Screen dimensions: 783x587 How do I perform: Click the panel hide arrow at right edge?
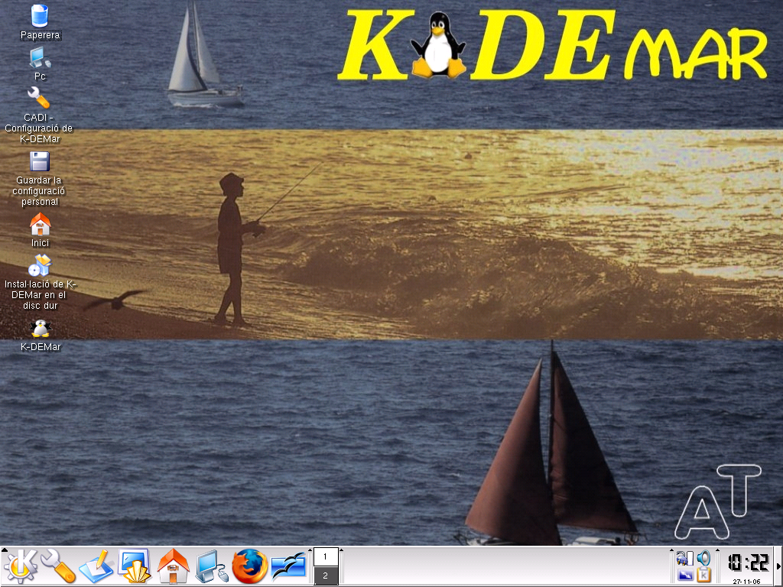[778, 566]
